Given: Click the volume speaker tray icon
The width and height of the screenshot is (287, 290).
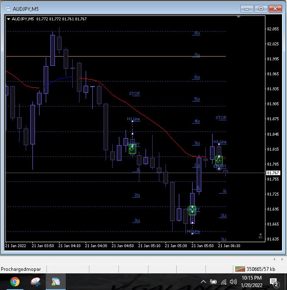Looking at the screenshot, I should [233, 282].
